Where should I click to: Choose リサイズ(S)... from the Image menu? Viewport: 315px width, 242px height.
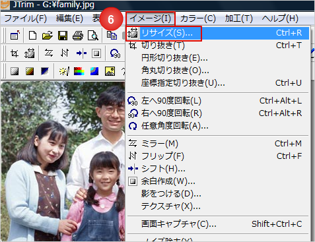coord(218,33)
